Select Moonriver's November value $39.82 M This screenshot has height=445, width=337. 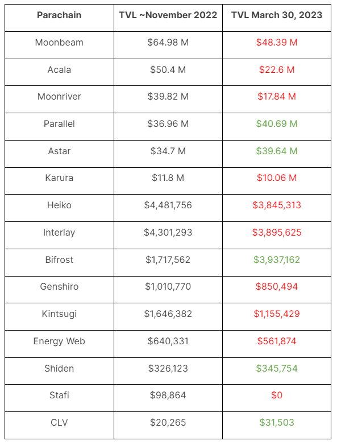[x=168, y=97]
